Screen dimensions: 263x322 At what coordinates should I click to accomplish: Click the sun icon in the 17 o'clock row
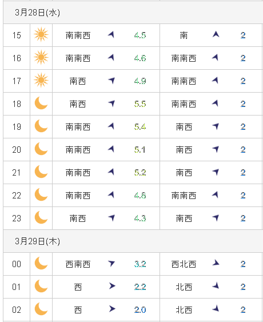(41, 80)
